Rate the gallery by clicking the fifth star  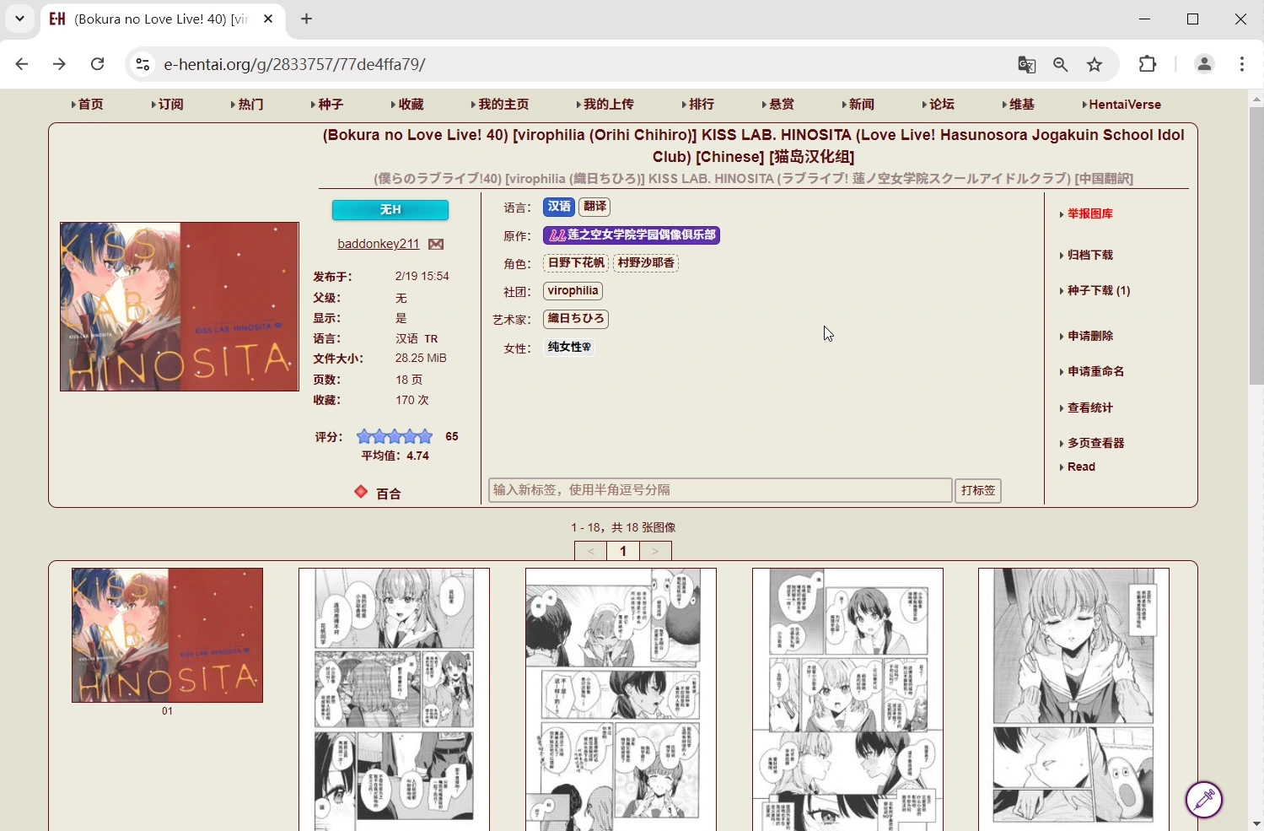click(425, 436)
